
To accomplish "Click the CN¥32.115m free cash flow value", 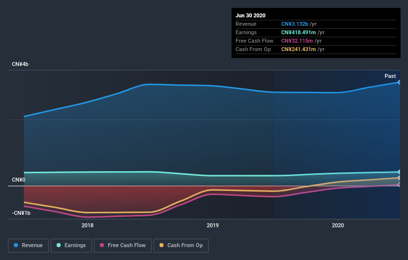I will (297, 41).
